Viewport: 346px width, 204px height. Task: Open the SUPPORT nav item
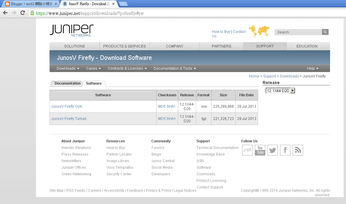coord(265,46)
